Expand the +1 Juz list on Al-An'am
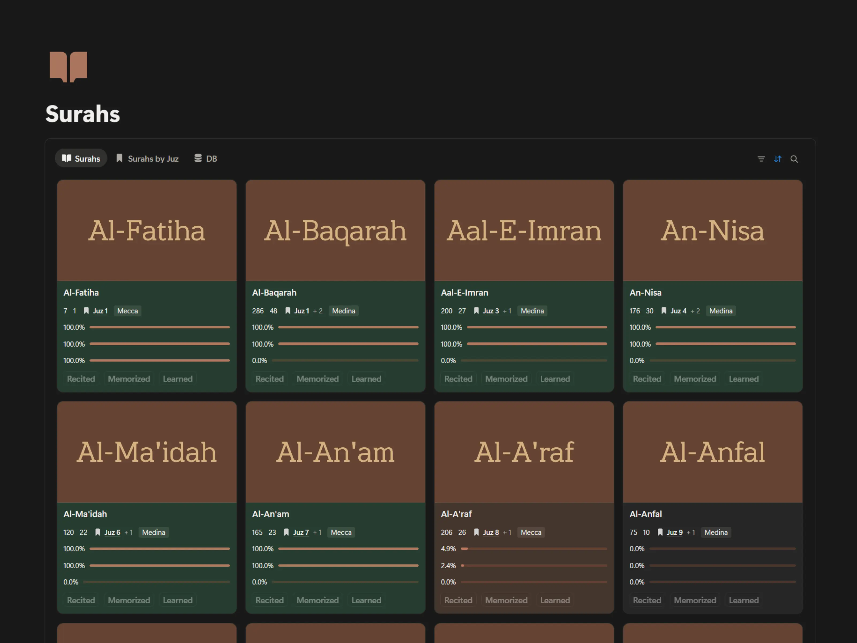 tap(317, 532)
